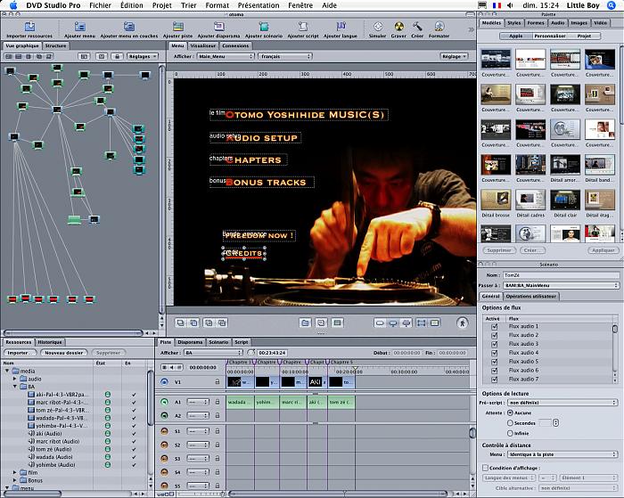Click Réglage button in menu editor

click(x=454, y=56)
